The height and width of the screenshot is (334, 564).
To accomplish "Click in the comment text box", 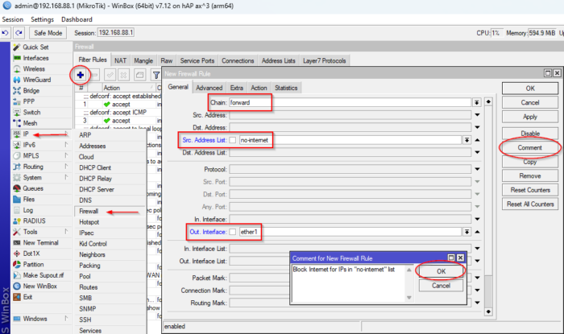I will point(349,284).
